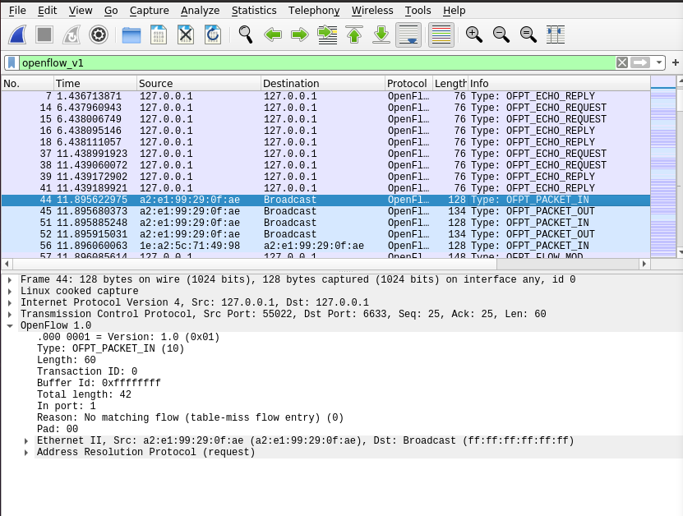
Task: Jump to the first packet
Action: tap(354, 35)
